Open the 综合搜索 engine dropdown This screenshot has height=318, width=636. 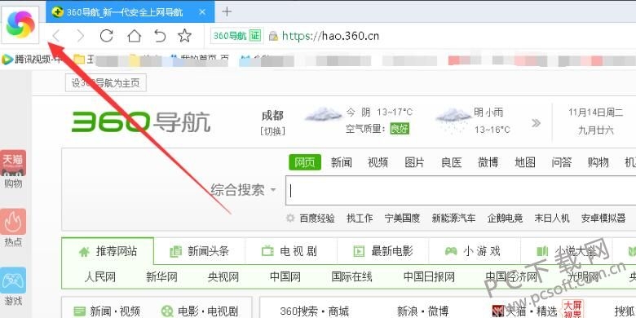coord(243,190)
